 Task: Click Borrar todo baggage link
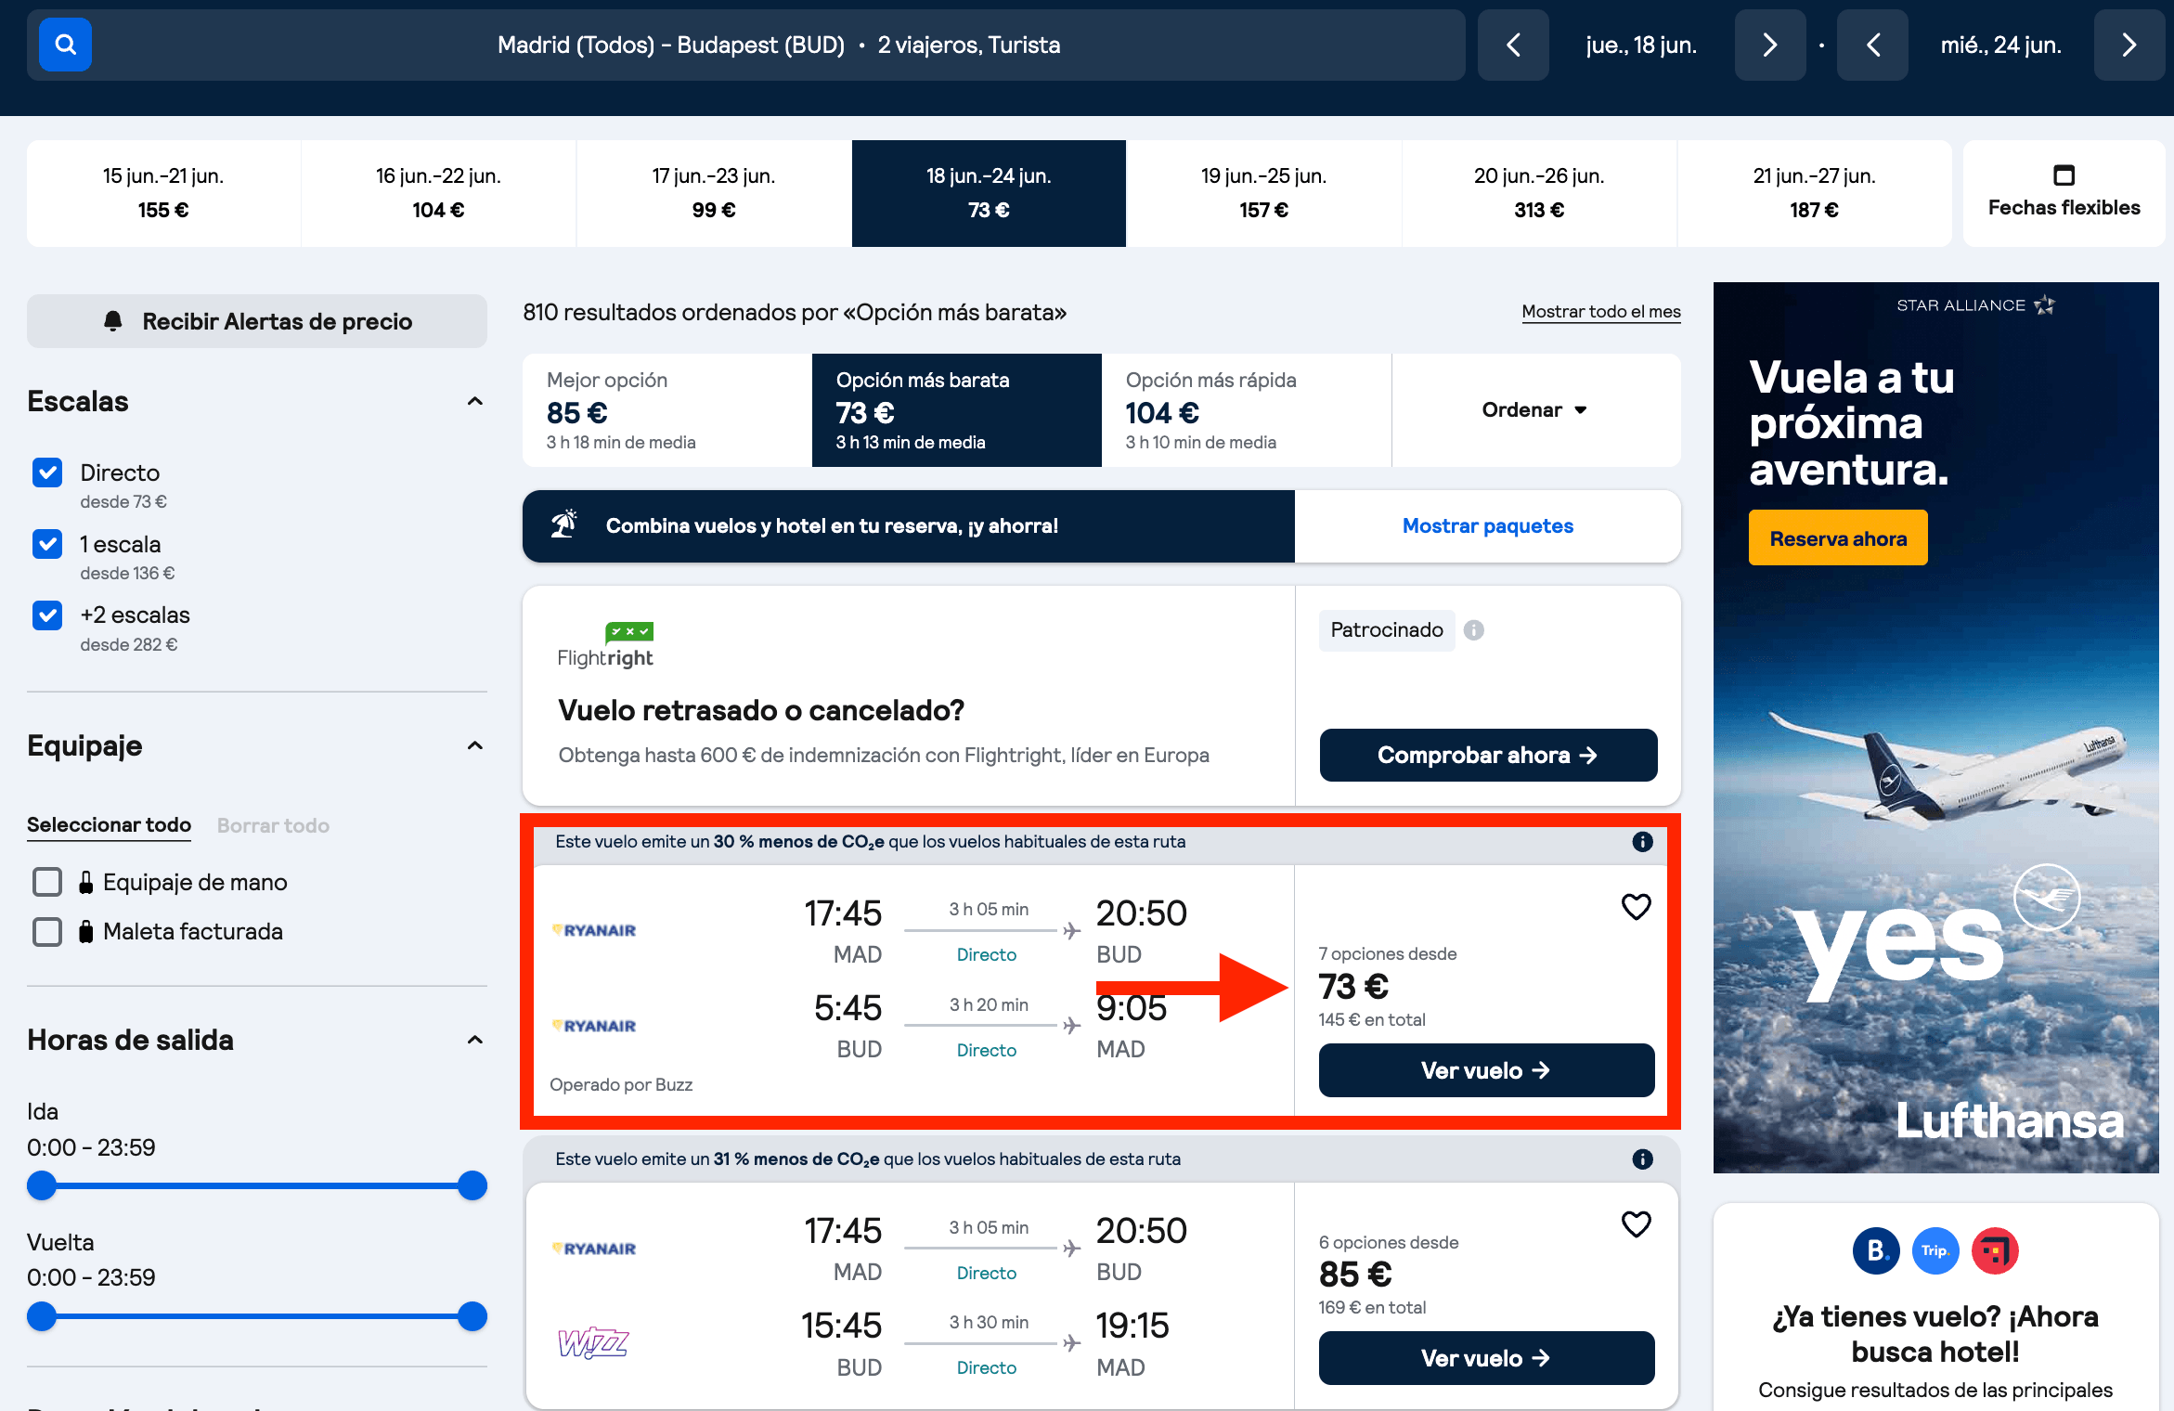point(273,825)
